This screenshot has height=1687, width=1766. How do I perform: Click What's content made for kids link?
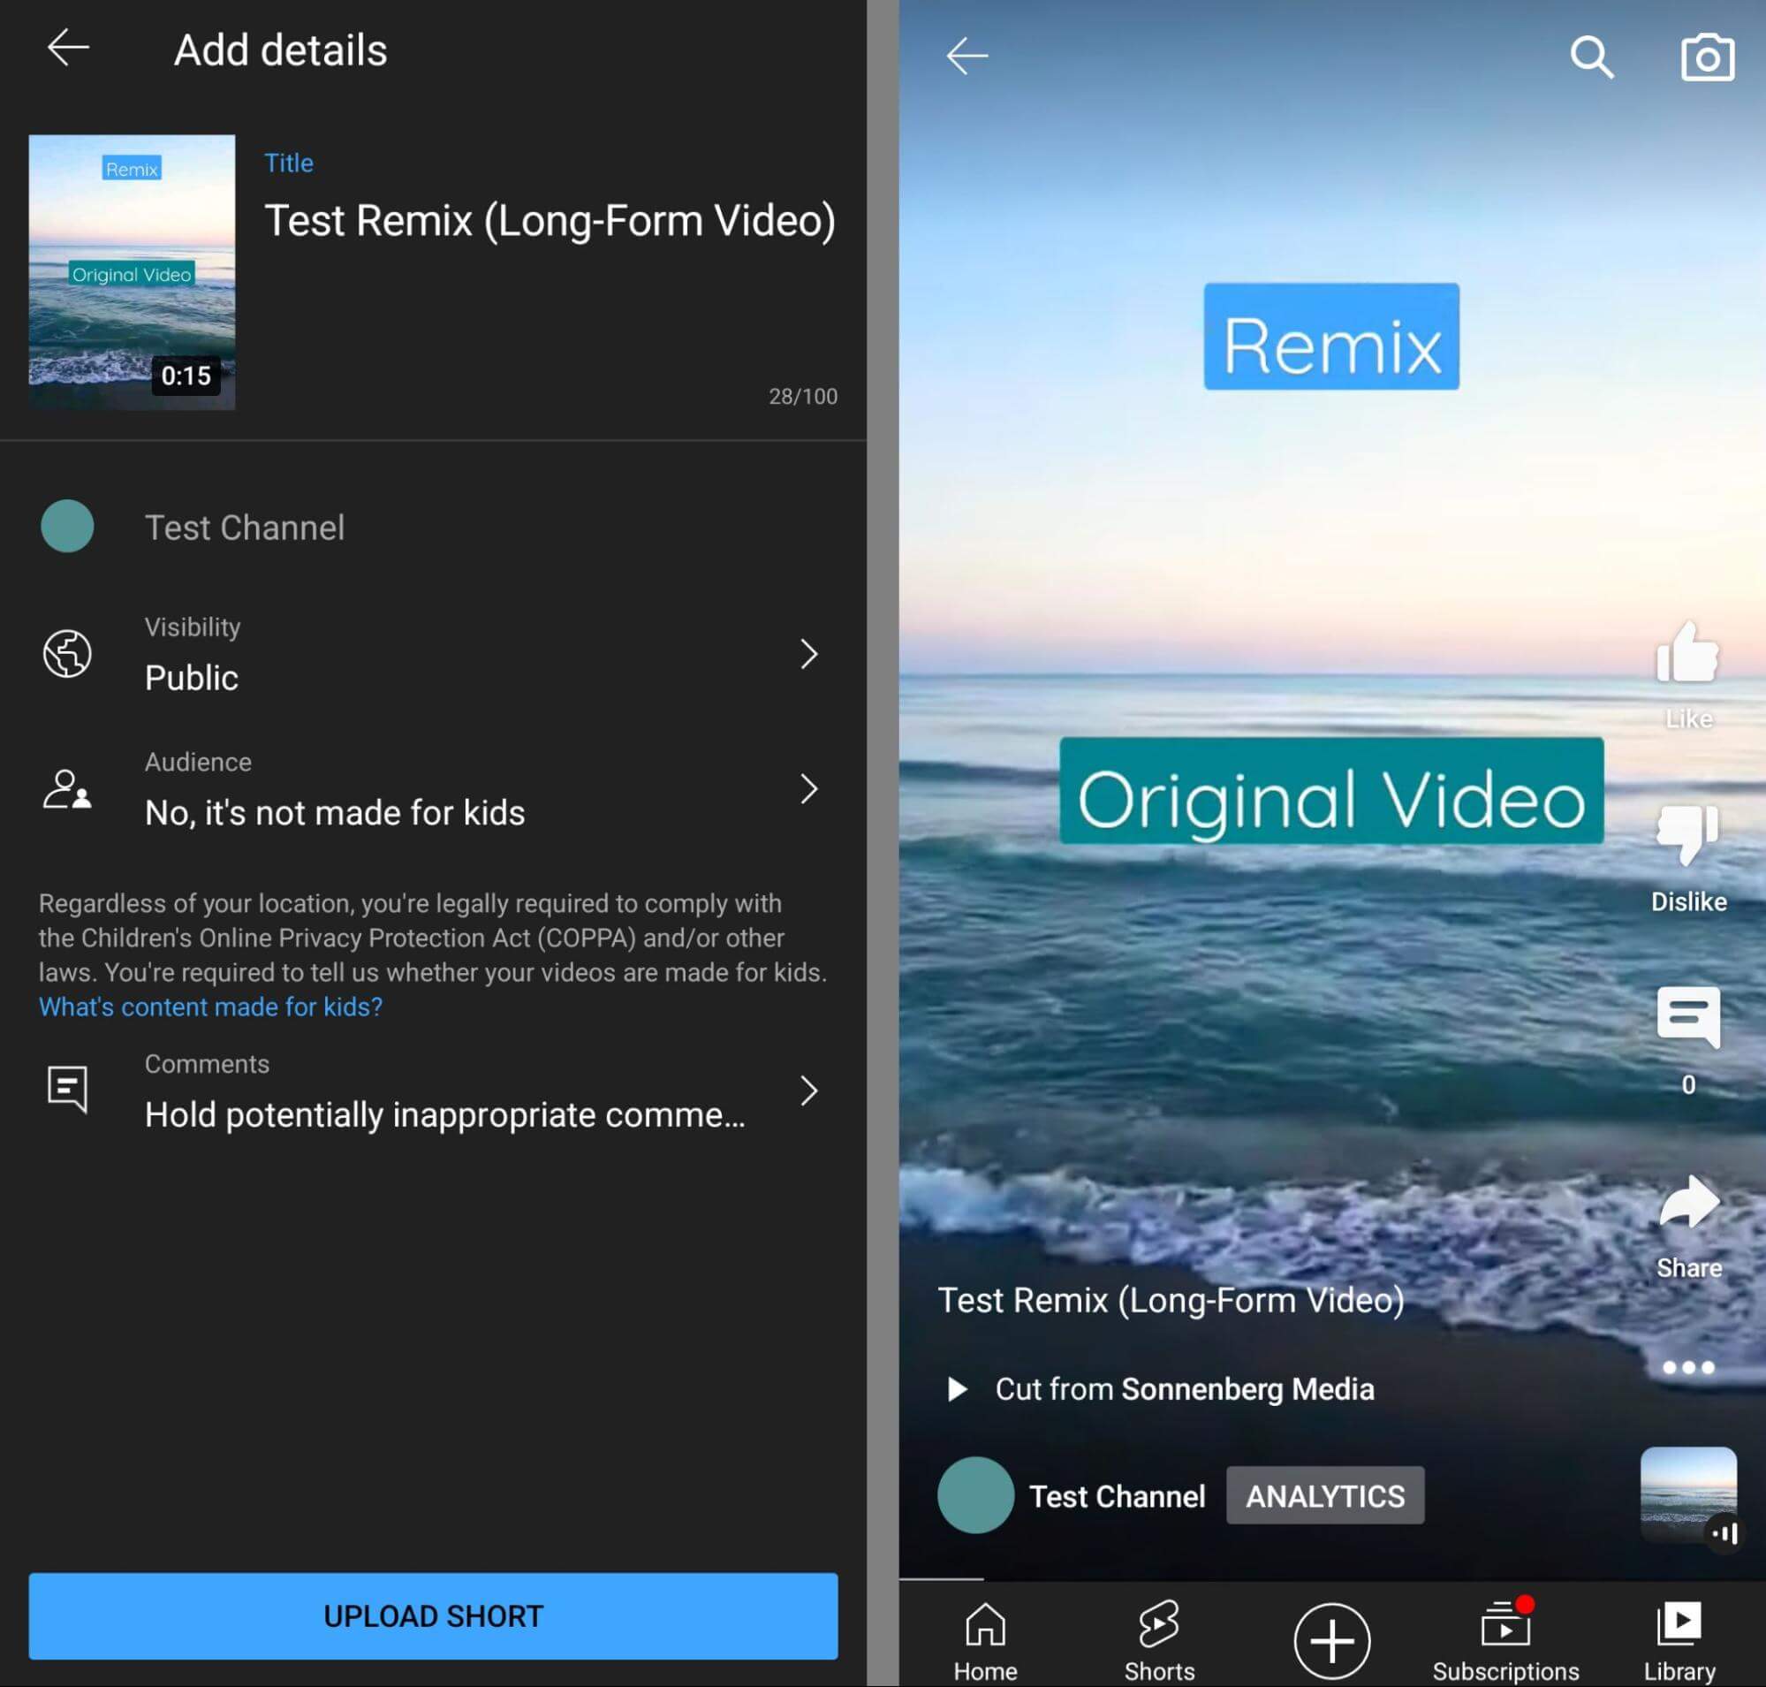(211, 1006)
